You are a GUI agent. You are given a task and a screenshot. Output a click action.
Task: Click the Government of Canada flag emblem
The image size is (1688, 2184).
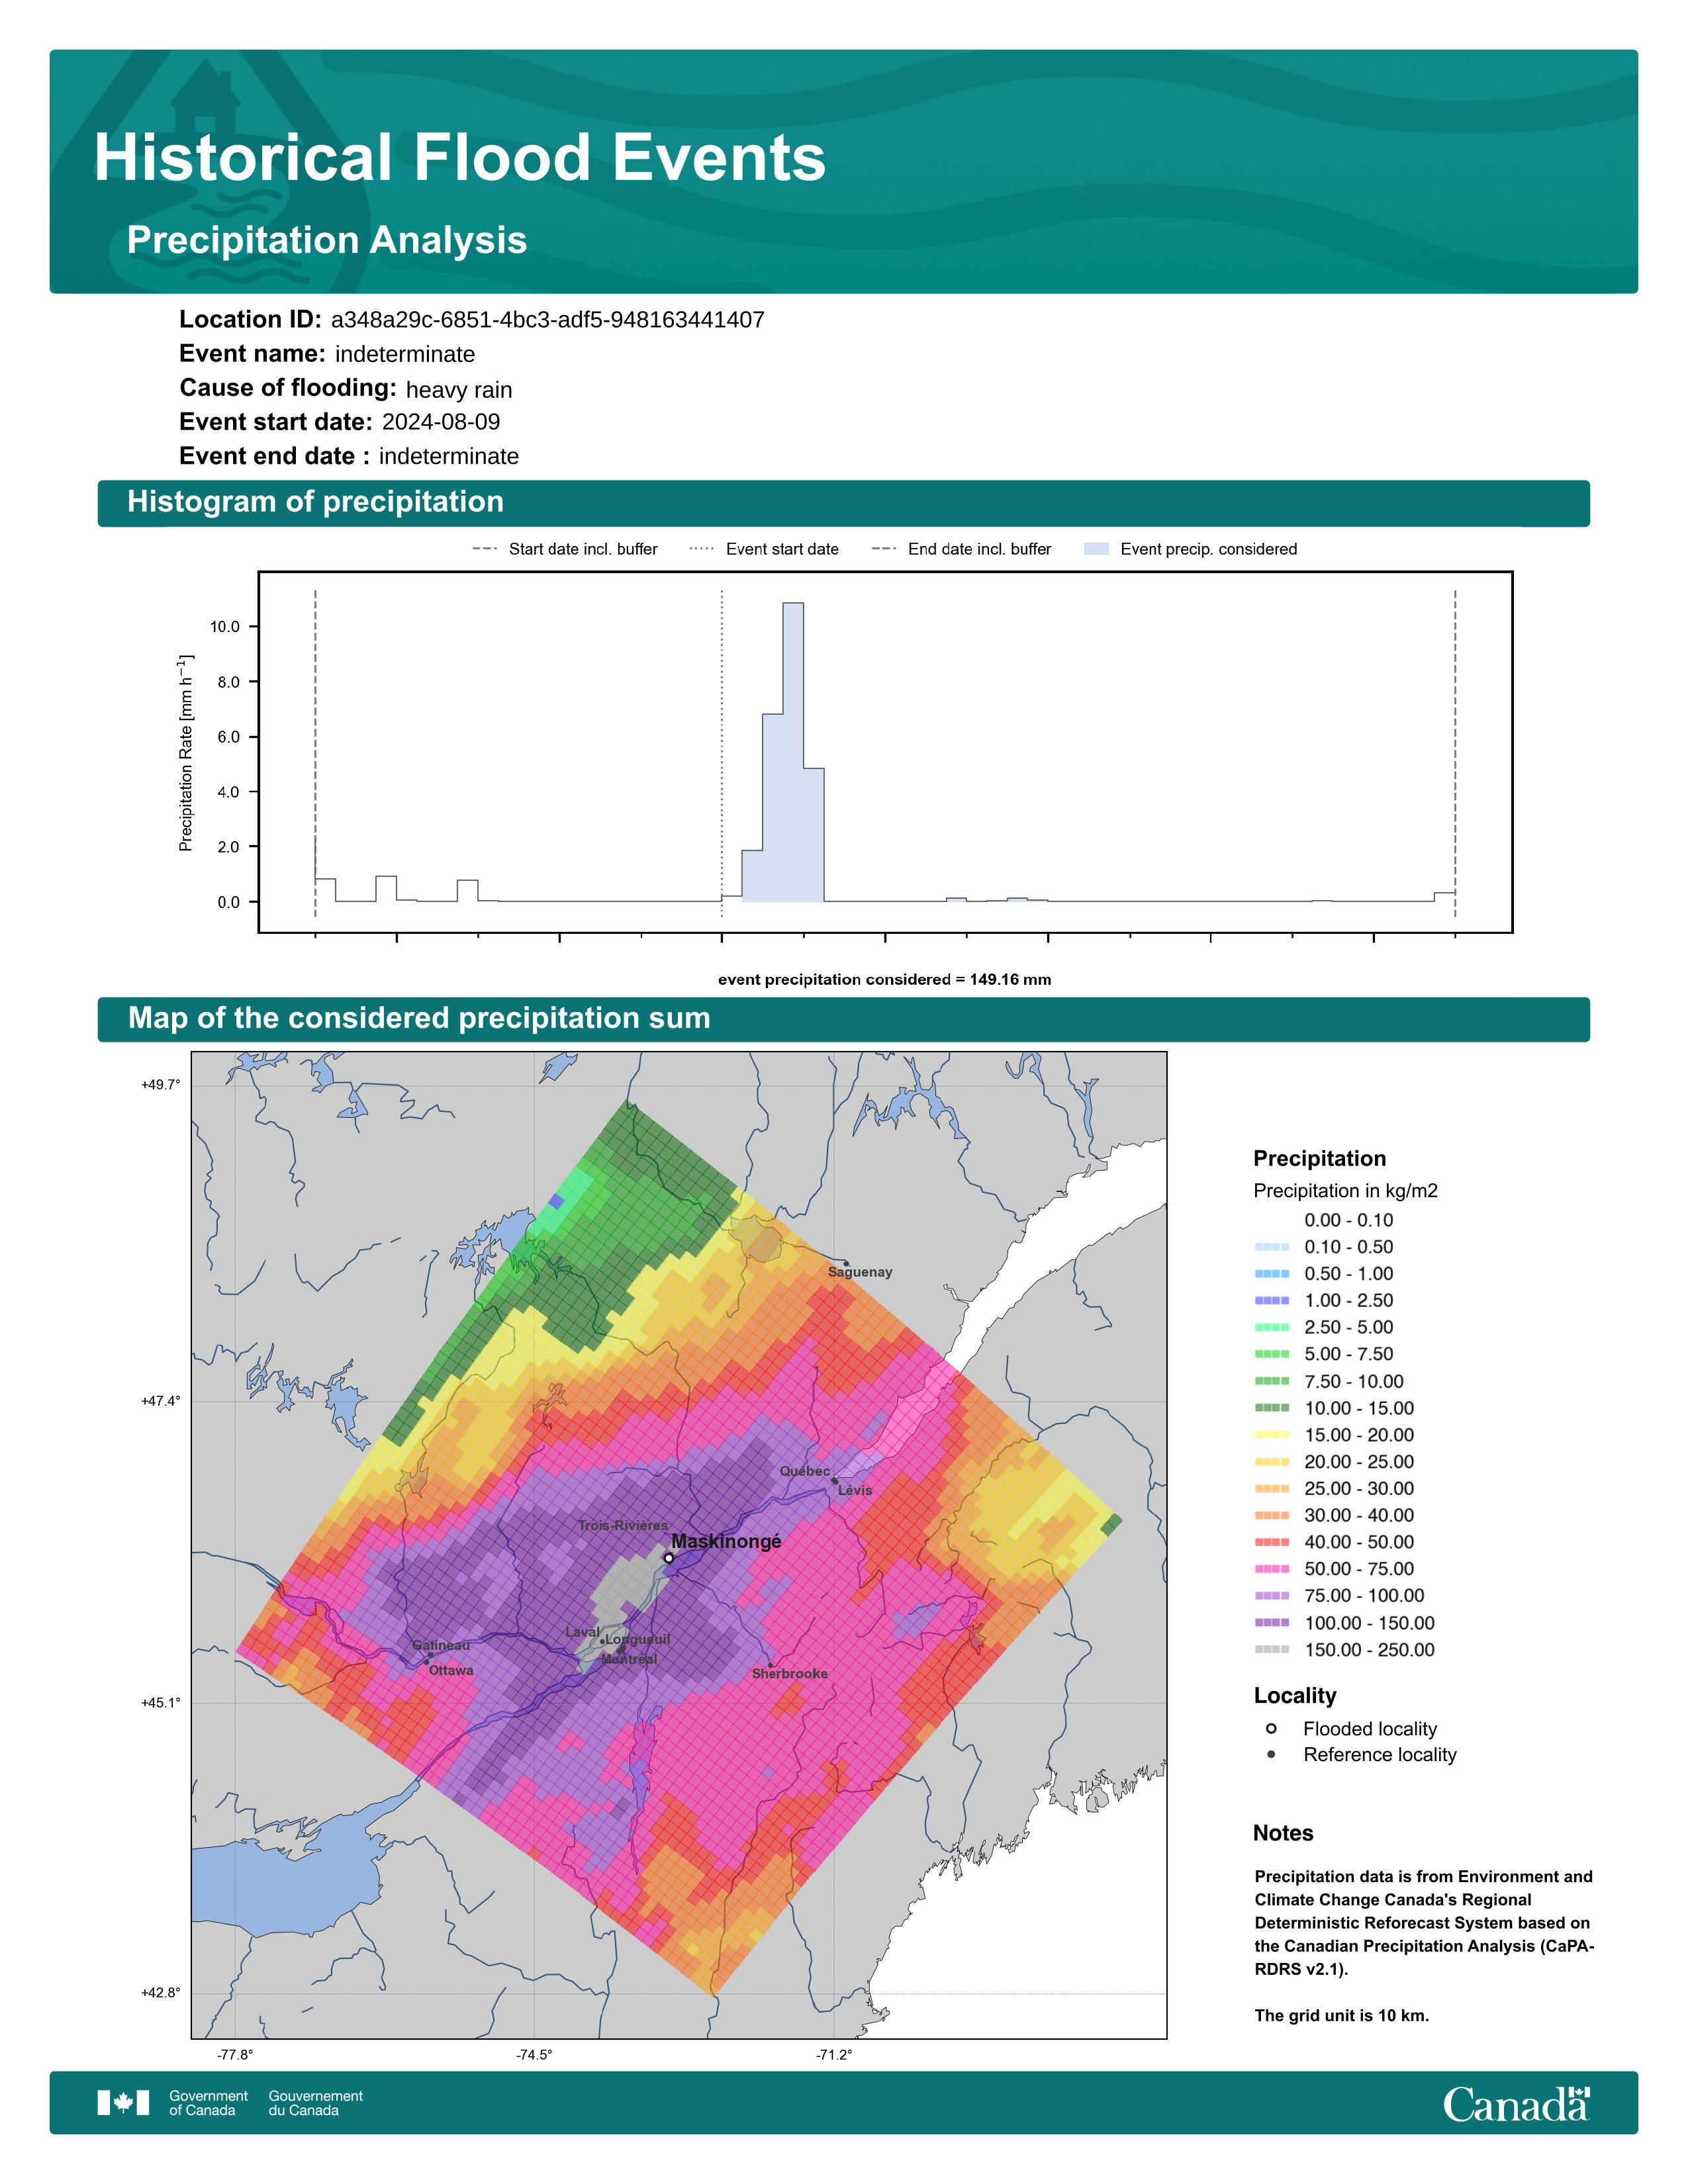(x=123, y=2102)
